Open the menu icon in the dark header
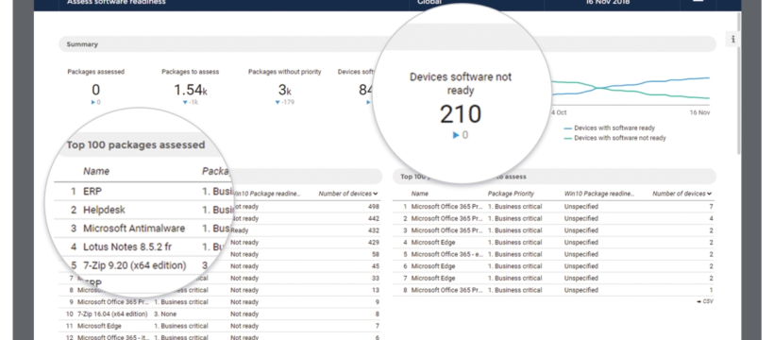This screenshot has height=340, width=774. pyautogui.click(x=698, y=2)
